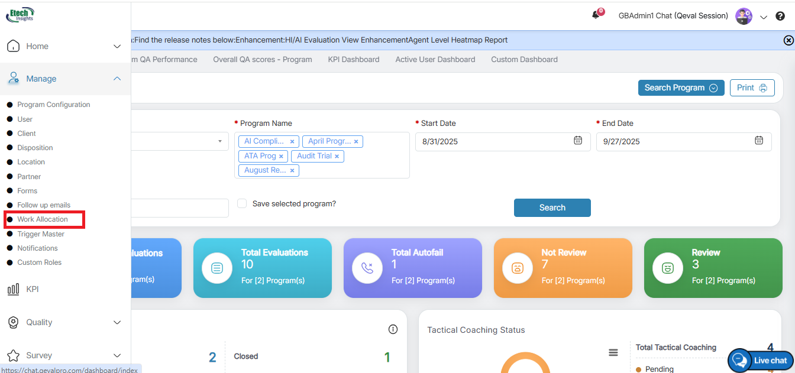Open Work Allocation in Manage menu

pyautogui.click(x=43, y=219)
